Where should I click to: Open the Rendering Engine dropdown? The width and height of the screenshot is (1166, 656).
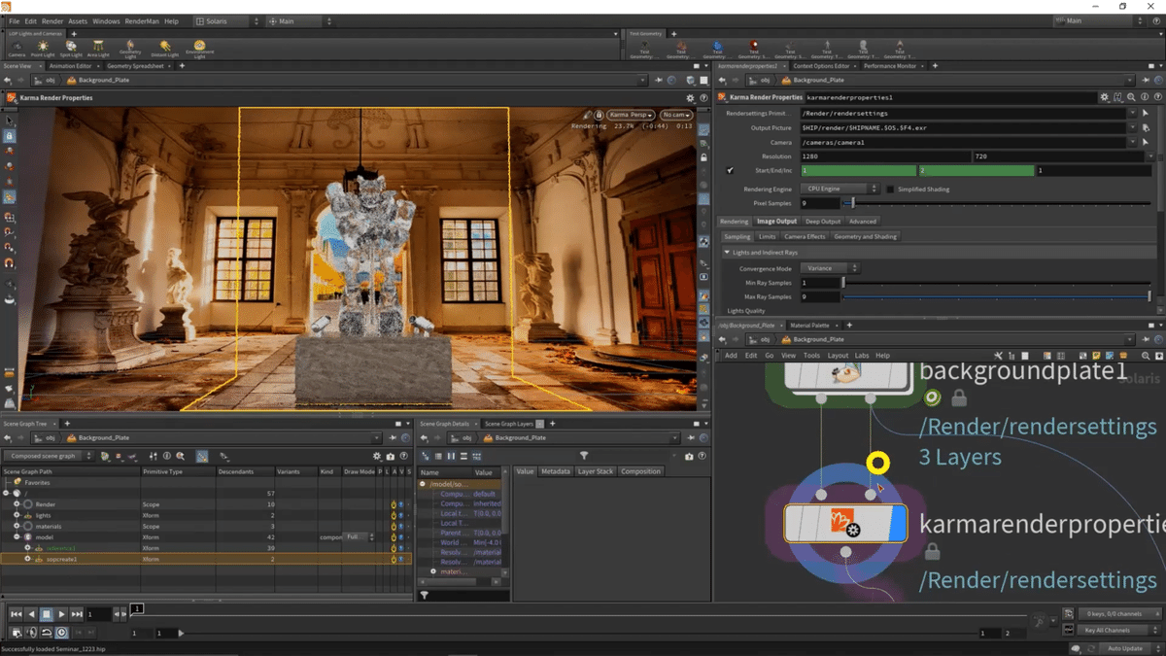[838, 190]
